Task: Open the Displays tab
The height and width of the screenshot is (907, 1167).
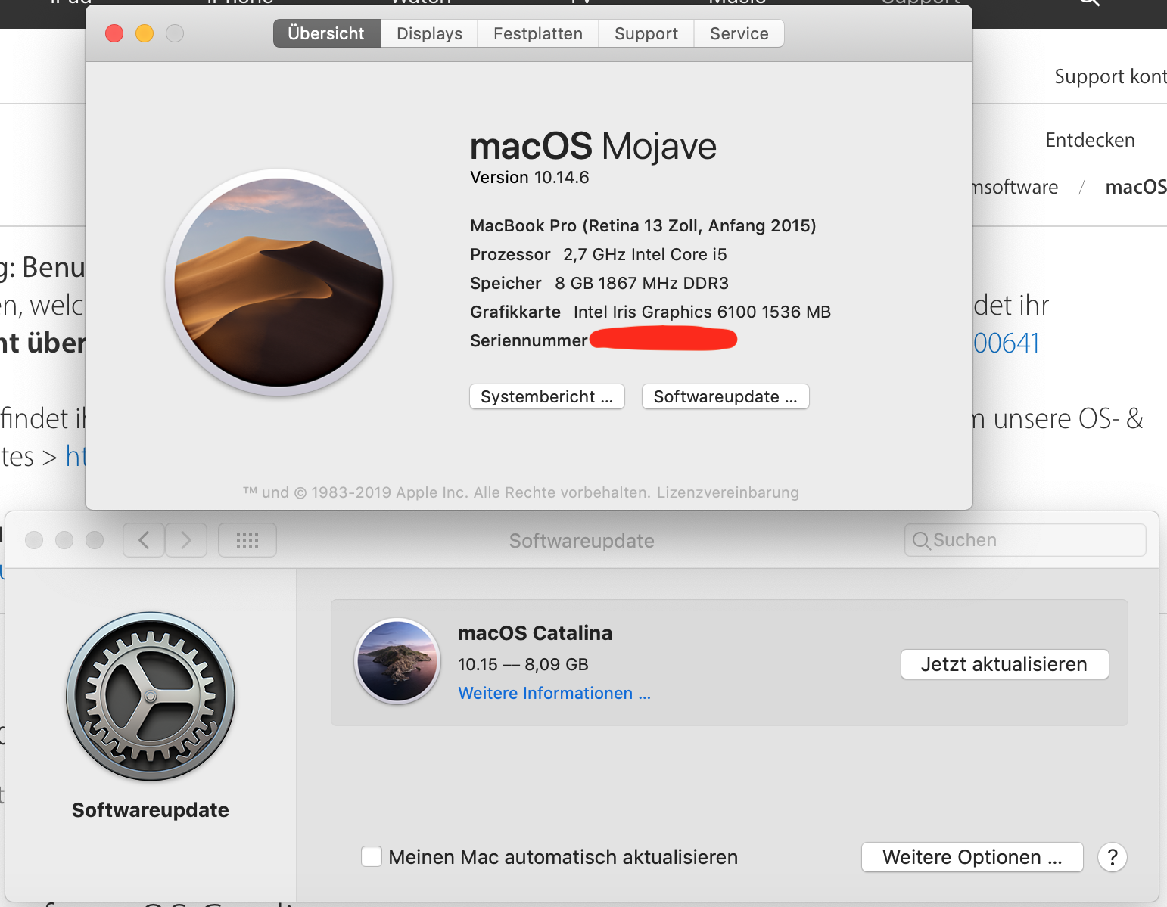Action: (429, 33)
